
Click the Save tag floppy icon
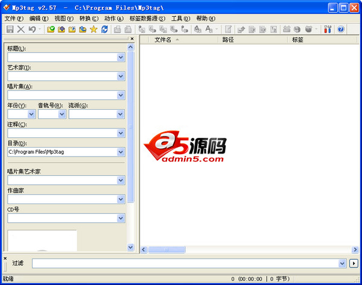point(10,30)
